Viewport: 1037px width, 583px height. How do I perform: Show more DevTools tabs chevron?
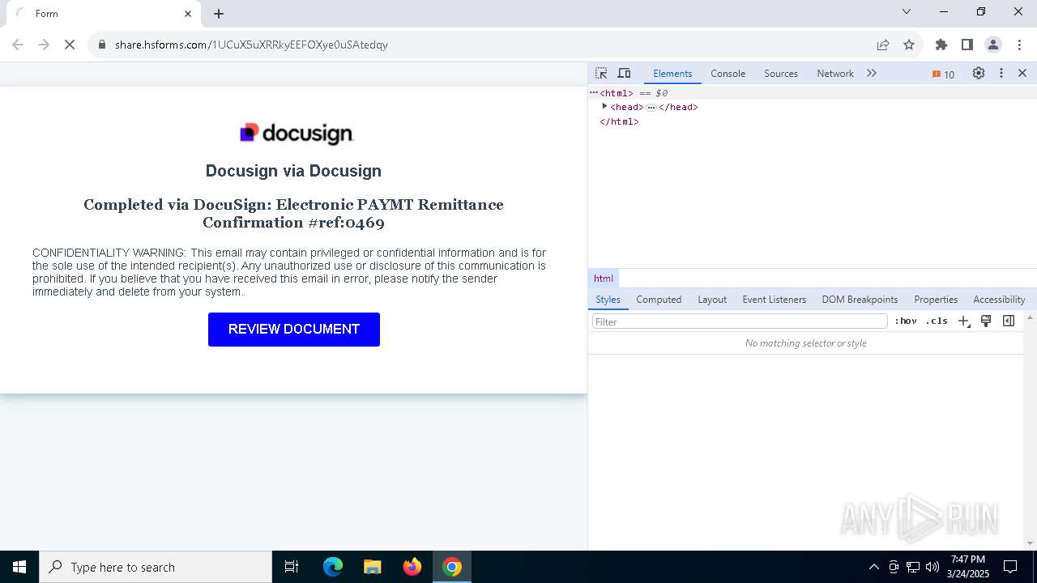pos(872,73)
